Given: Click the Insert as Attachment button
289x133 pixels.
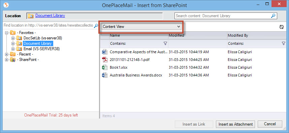Looking at the screenshot, I should [235, 124].
